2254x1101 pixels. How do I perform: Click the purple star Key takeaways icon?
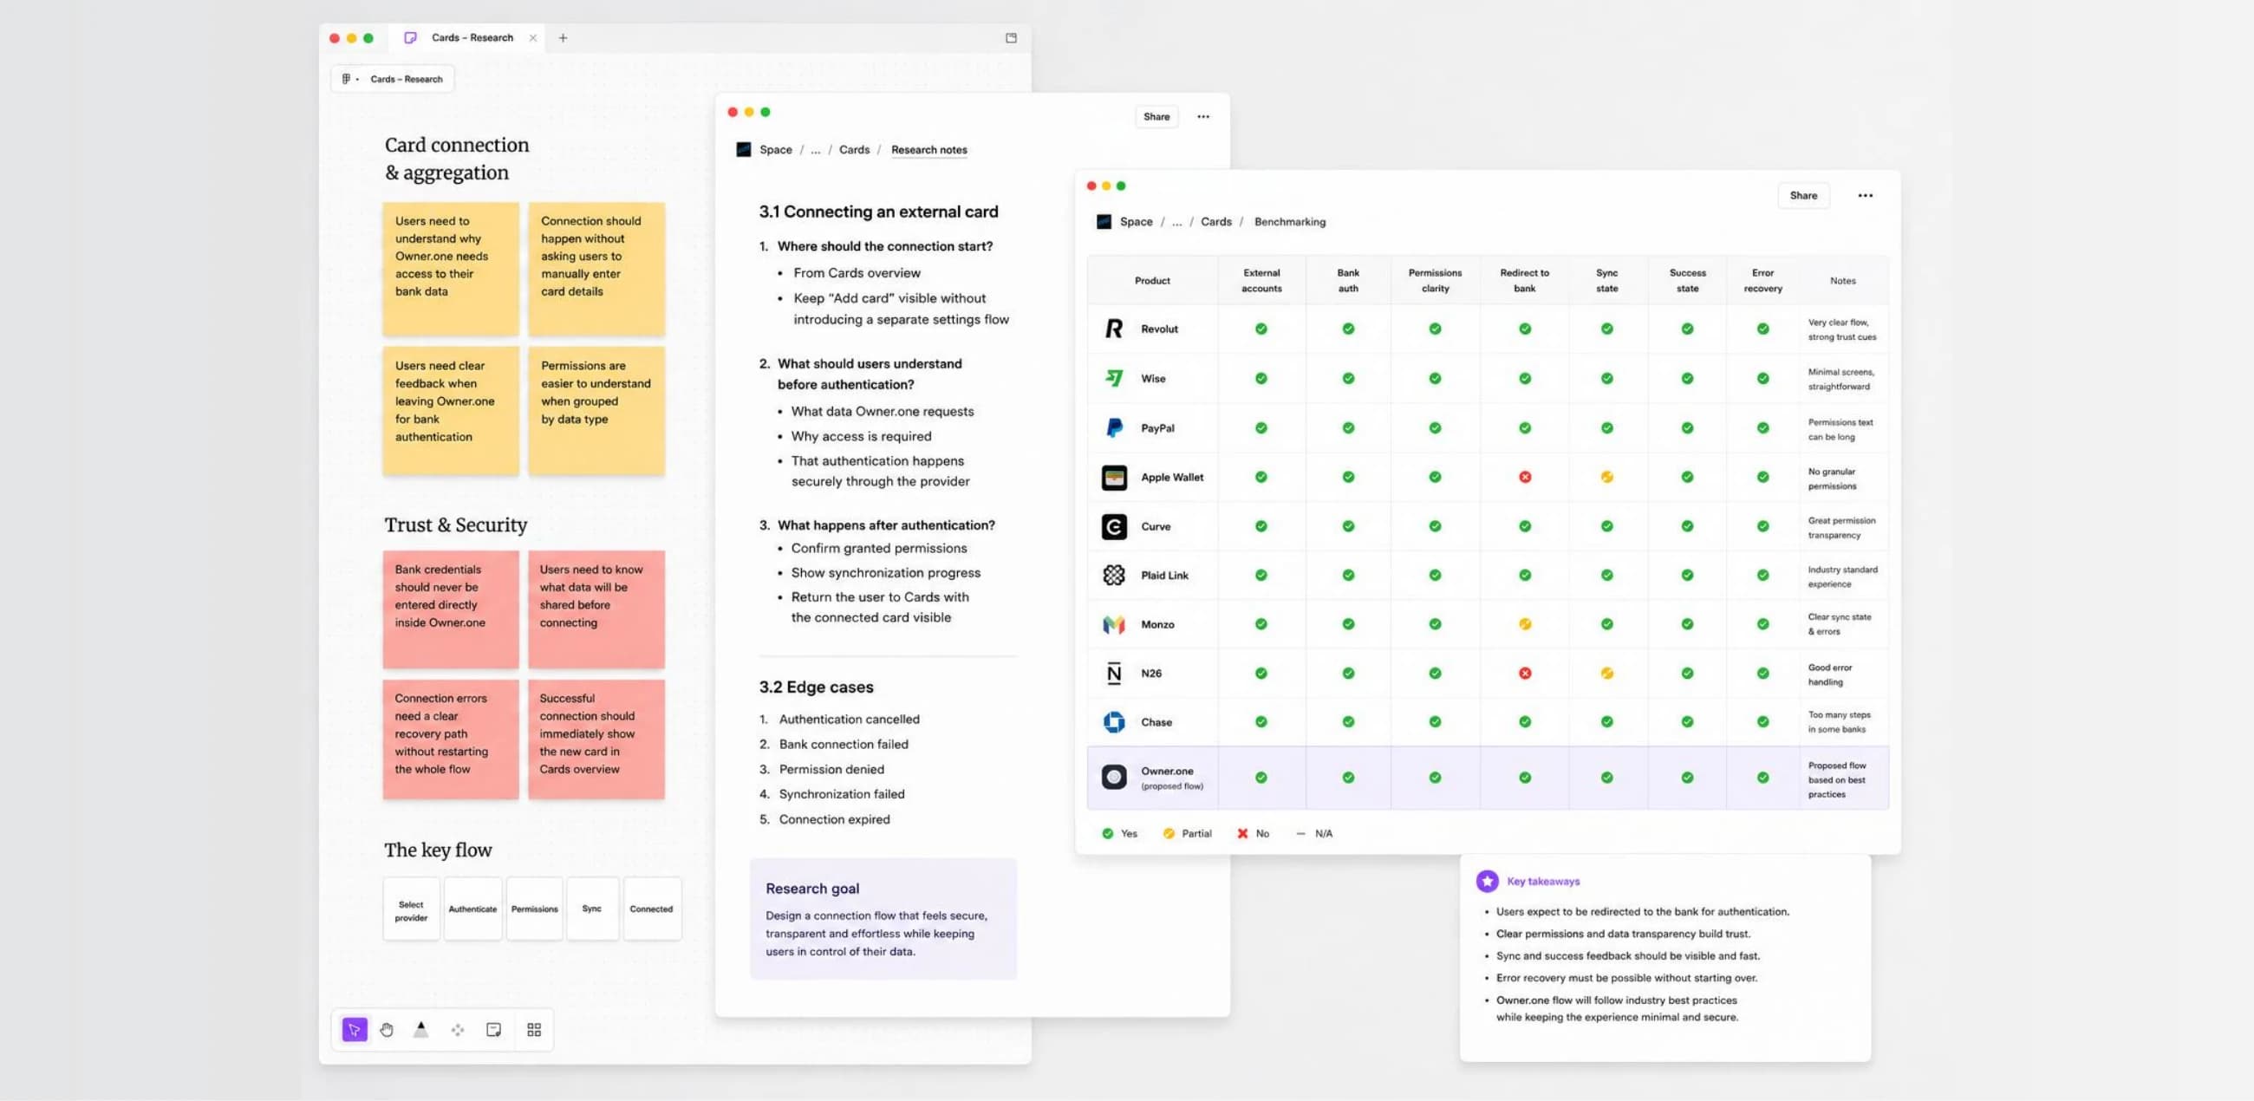point(1487,881)
